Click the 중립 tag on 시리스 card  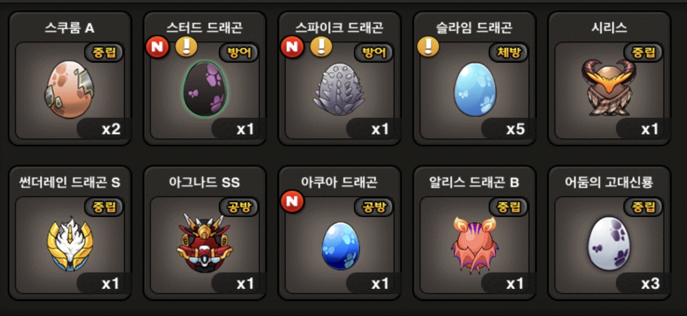pos(644,52)
